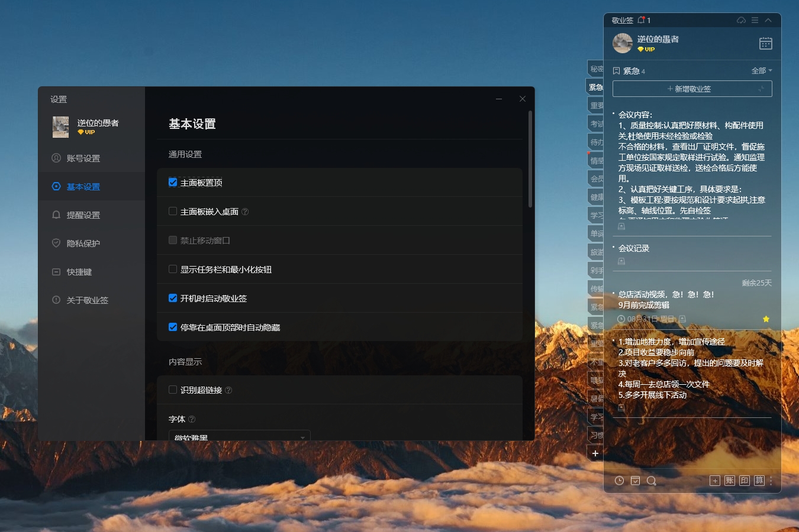This screenshot has height=532, width=799.
Task: Switch to the 传输 category tab
Action: click(596, 288)
